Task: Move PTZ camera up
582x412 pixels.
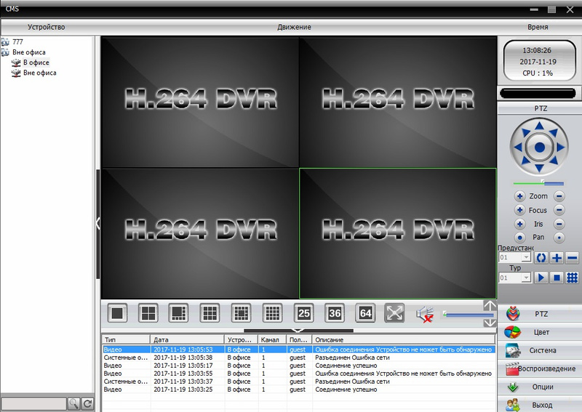Action: 539,126
